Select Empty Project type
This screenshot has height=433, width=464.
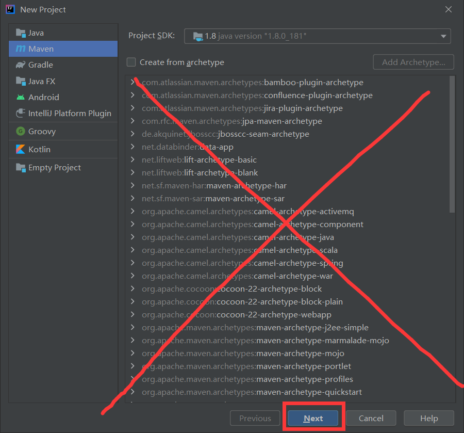[x=63, y=168]
